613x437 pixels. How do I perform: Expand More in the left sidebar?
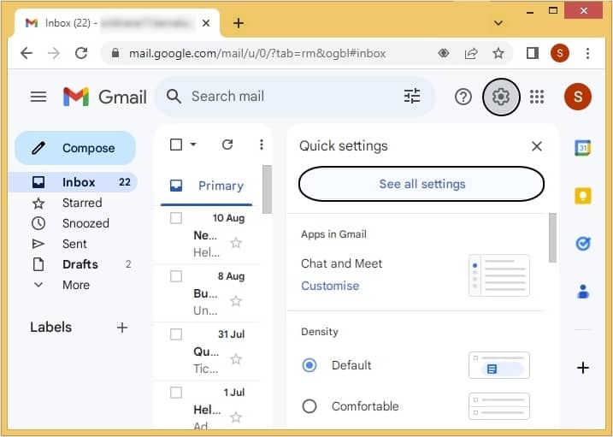pos(76,285)
